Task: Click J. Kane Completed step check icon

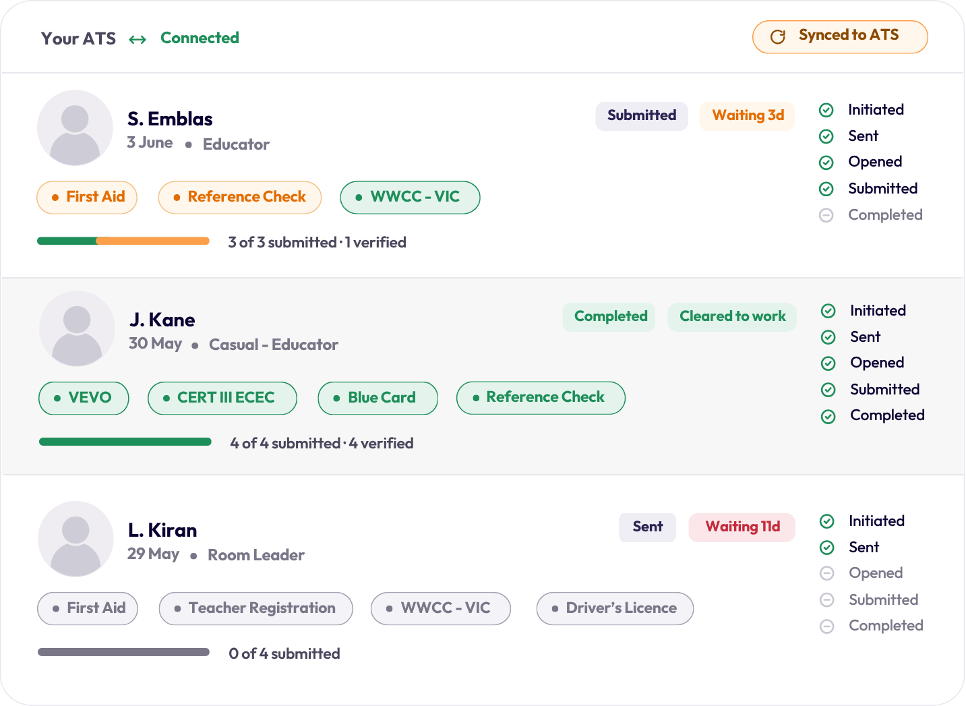Action: tap(828, 416)
